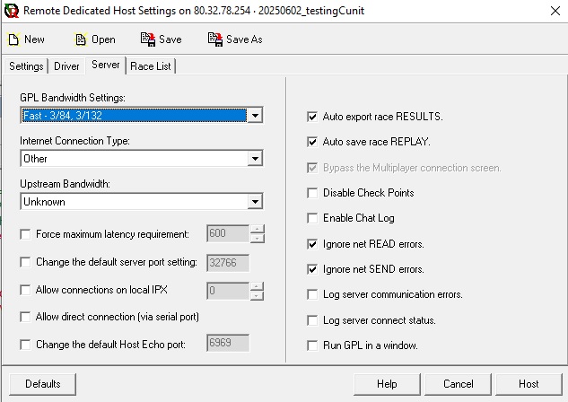Decrease the maximum latency value with down arrow
This screenshot has height=402, width=568.
pos(258,239)
